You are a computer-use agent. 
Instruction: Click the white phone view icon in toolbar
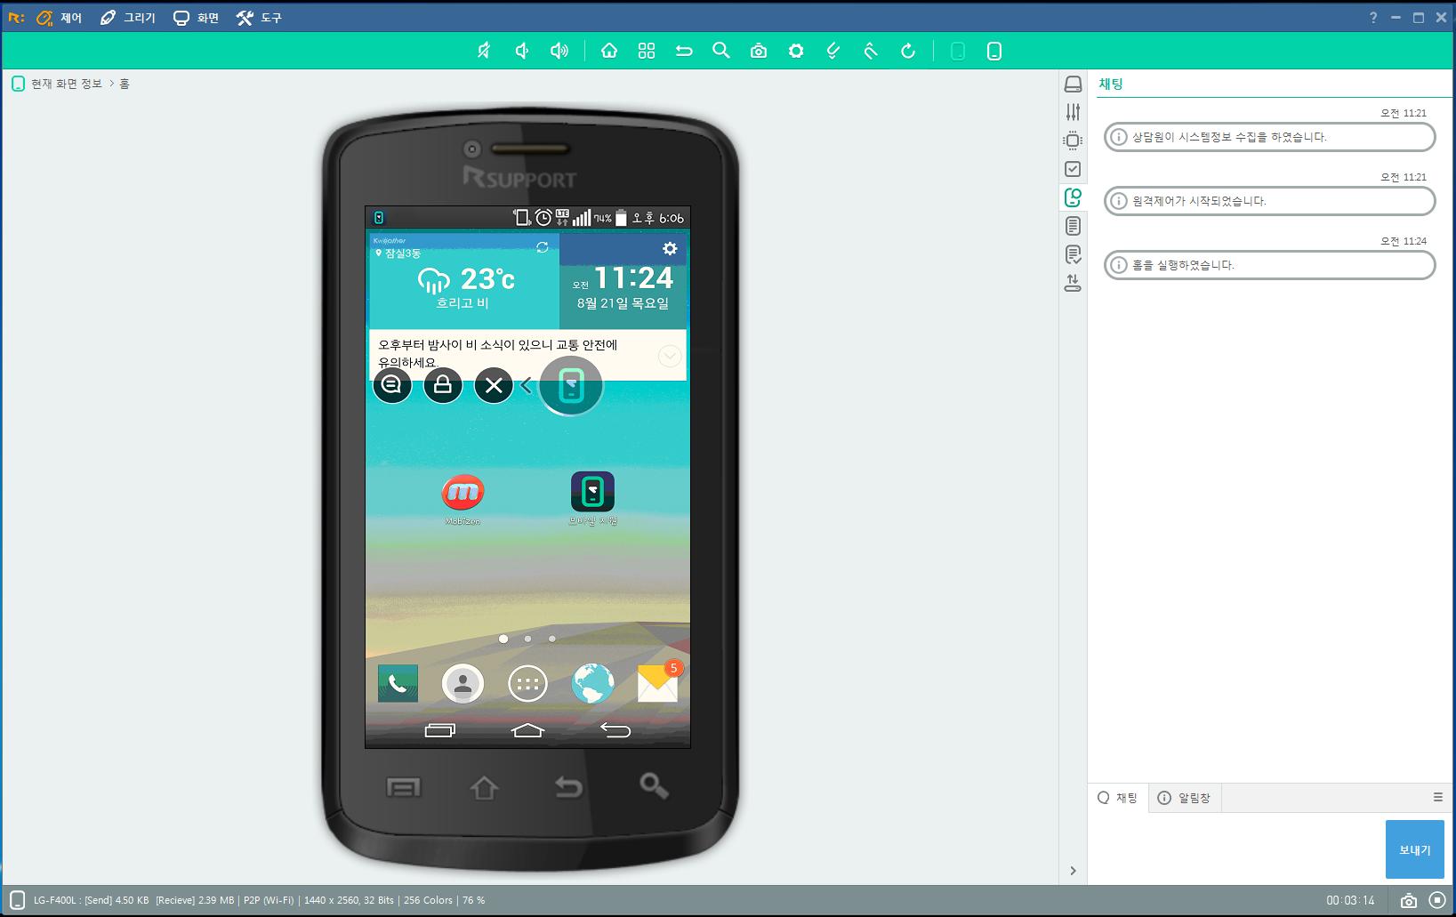click(994, 51)
